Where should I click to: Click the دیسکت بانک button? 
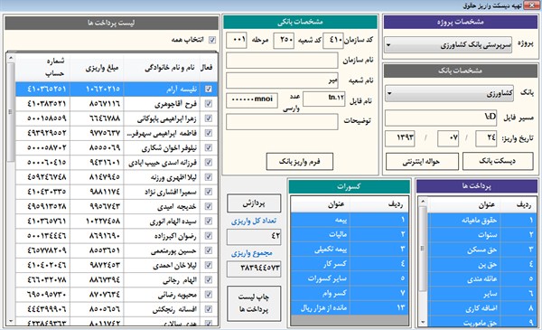[x=498, y=161]
